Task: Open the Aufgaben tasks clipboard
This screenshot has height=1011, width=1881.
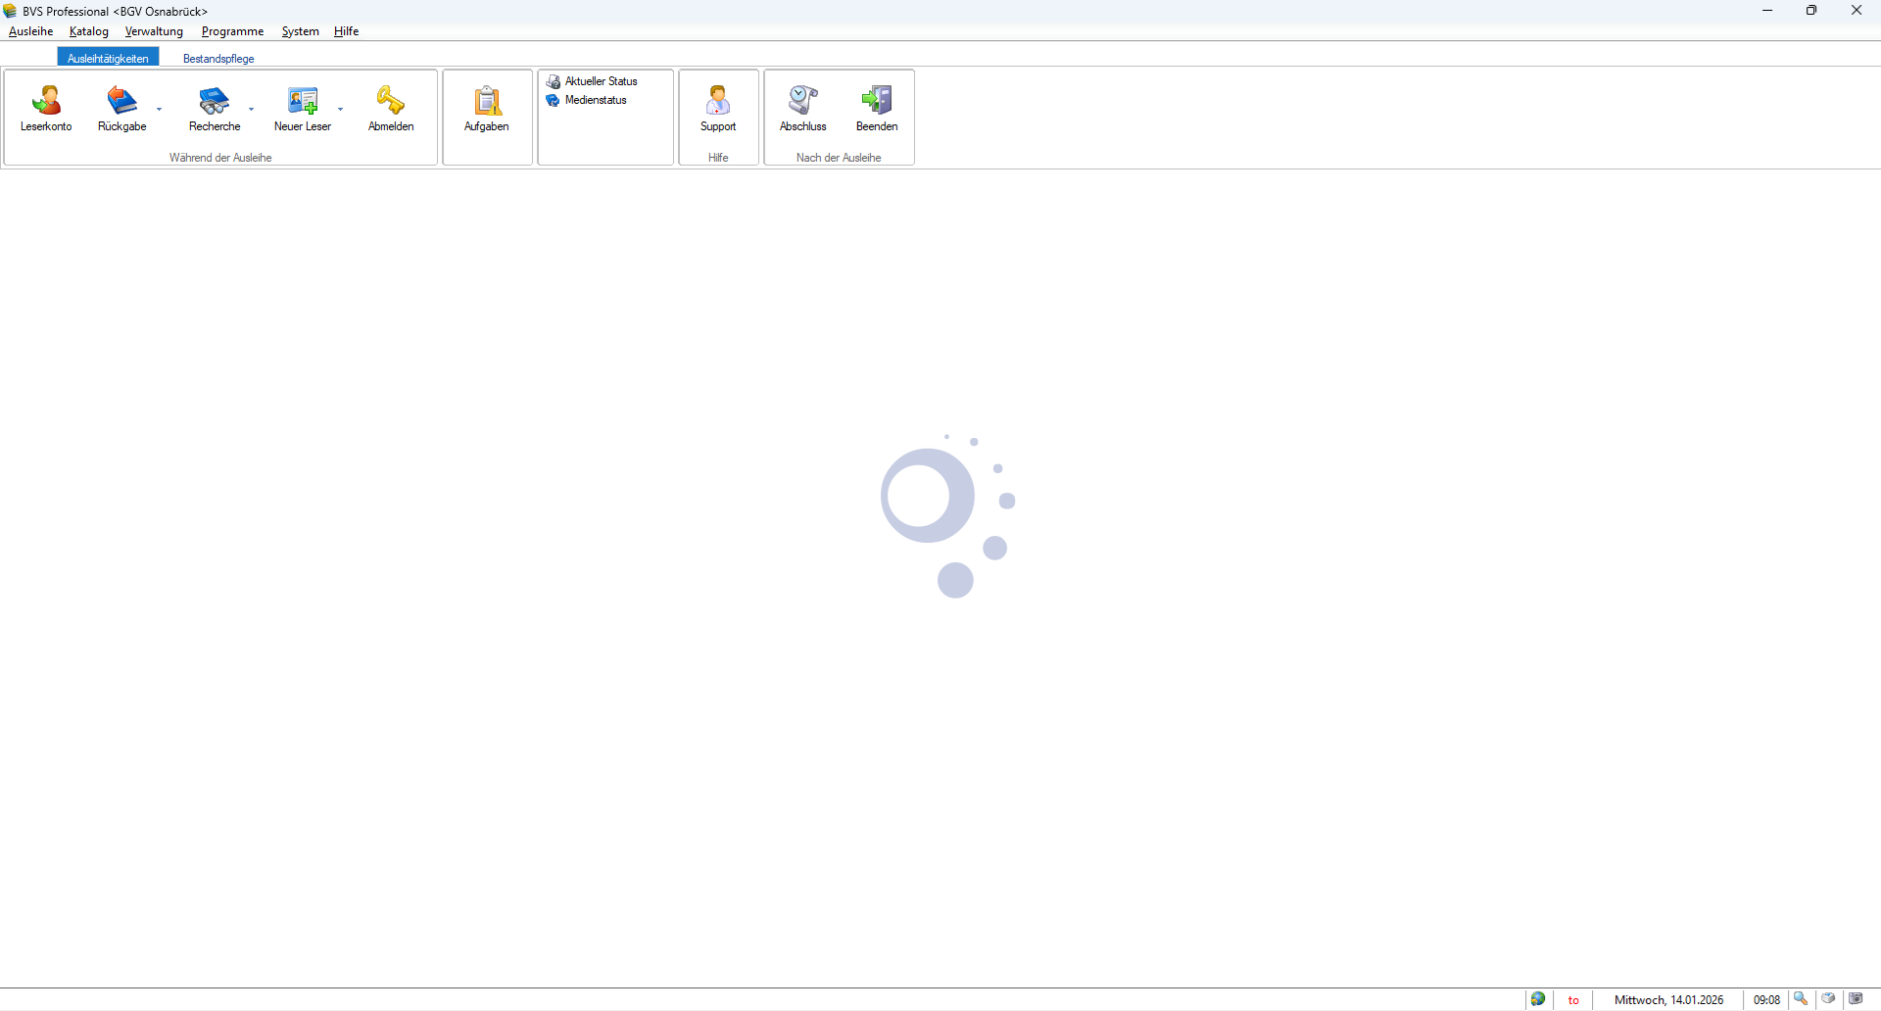Action: coord(487,109)
